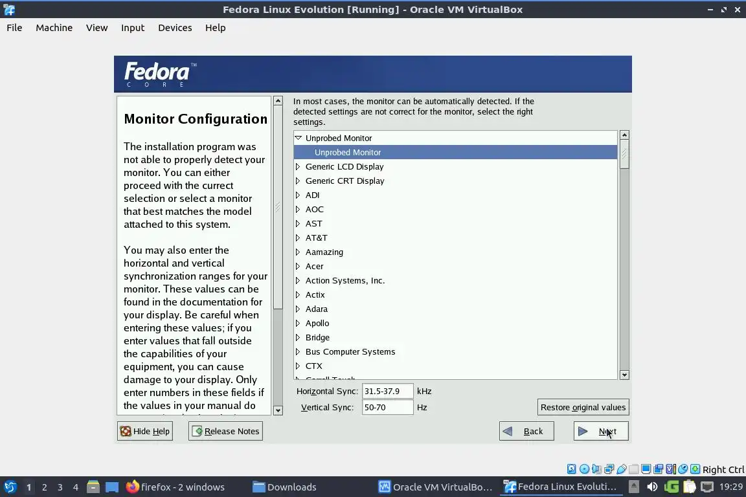Switch to the Downloads folder window
The height and width of the screenshot is (497, 746).
(x=284, y=487)
